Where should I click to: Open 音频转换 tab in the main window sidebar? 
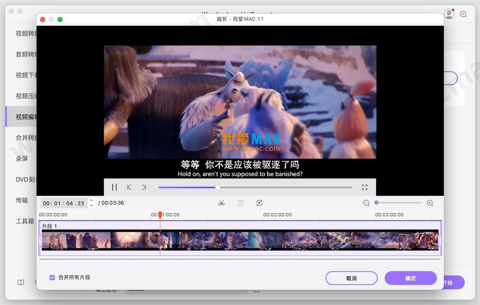(x=26, y=54)
